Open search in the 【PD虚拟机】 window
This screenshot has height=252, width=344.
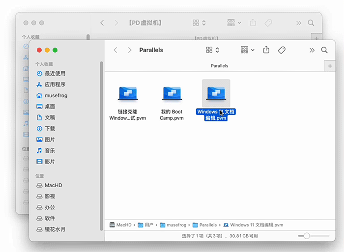311,23
